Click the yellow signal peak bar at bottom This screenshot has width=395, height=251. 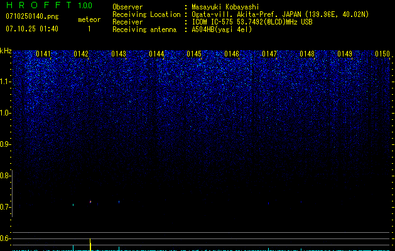(x=90, y=245)
